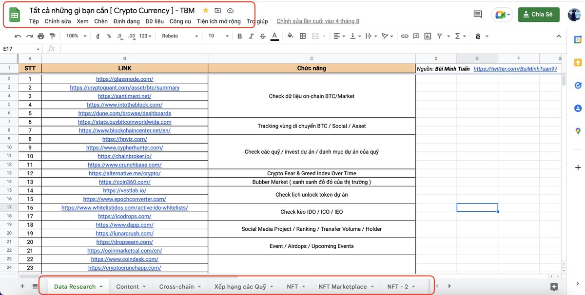Open the font size 10 dropdown

218,36
